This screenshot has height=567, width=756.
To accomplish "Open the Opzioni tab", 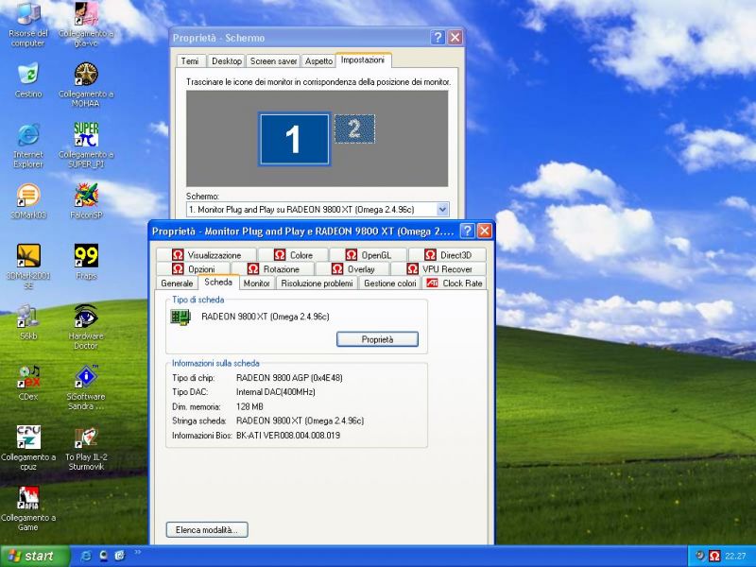I will pyautogui.click(x=194, y=269).
